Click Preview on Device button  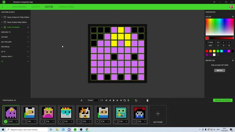click(x=223, y=100)
